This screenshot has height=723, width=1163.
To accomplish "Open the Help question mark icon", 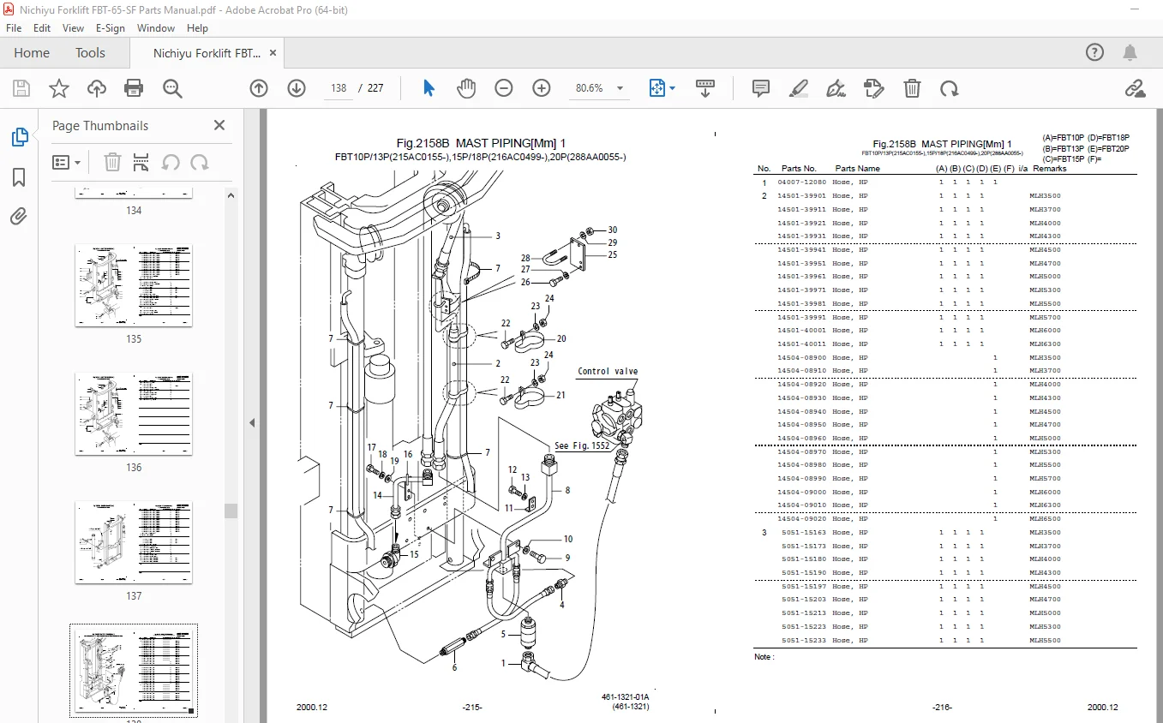I will (x=1095, y=53).
